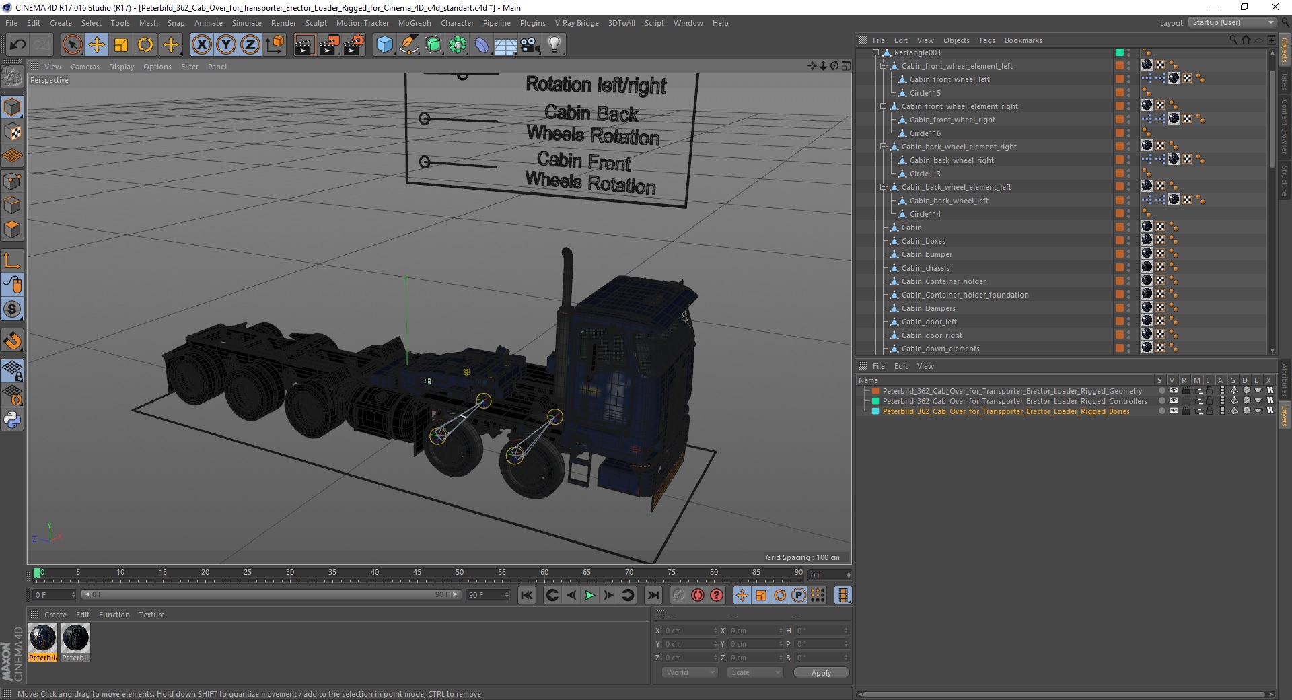Render the active view clapperboard icon
Image resolution: width=1292 pixels, height=700 pixels.
pos(304,45)
